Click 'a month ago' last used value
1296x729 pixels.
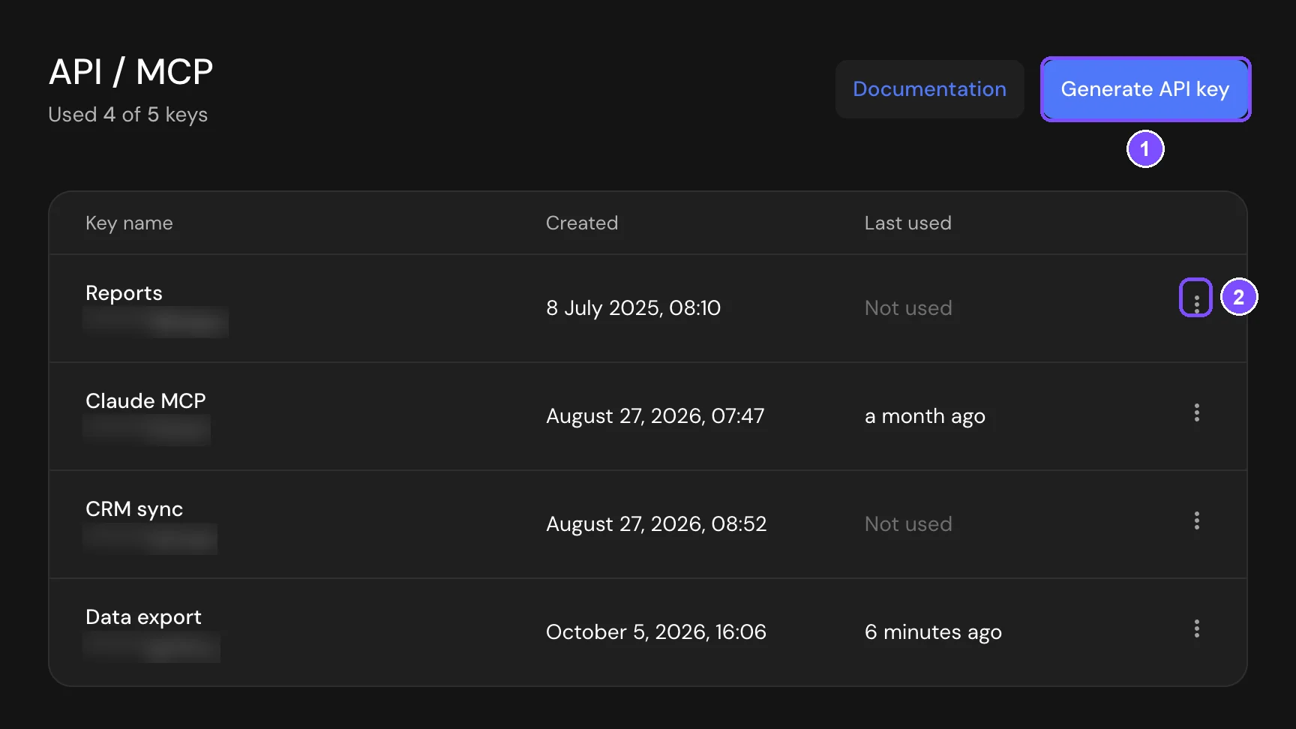pos(925,416)
